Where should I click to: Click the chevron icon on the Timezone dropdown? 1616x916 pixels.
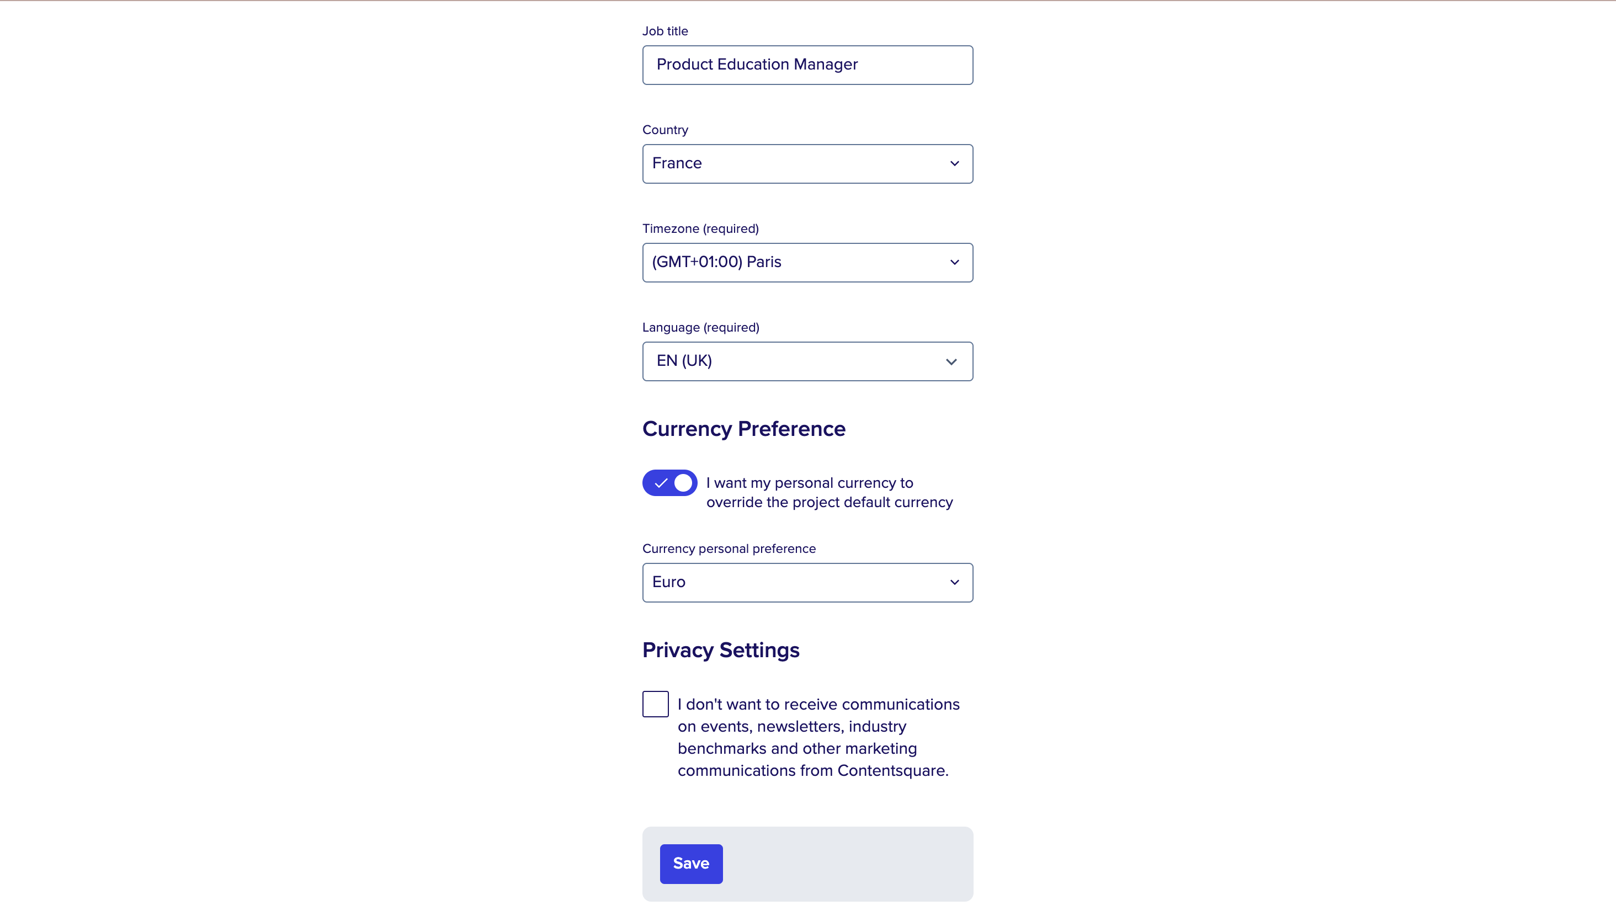[x=954, y=262]
